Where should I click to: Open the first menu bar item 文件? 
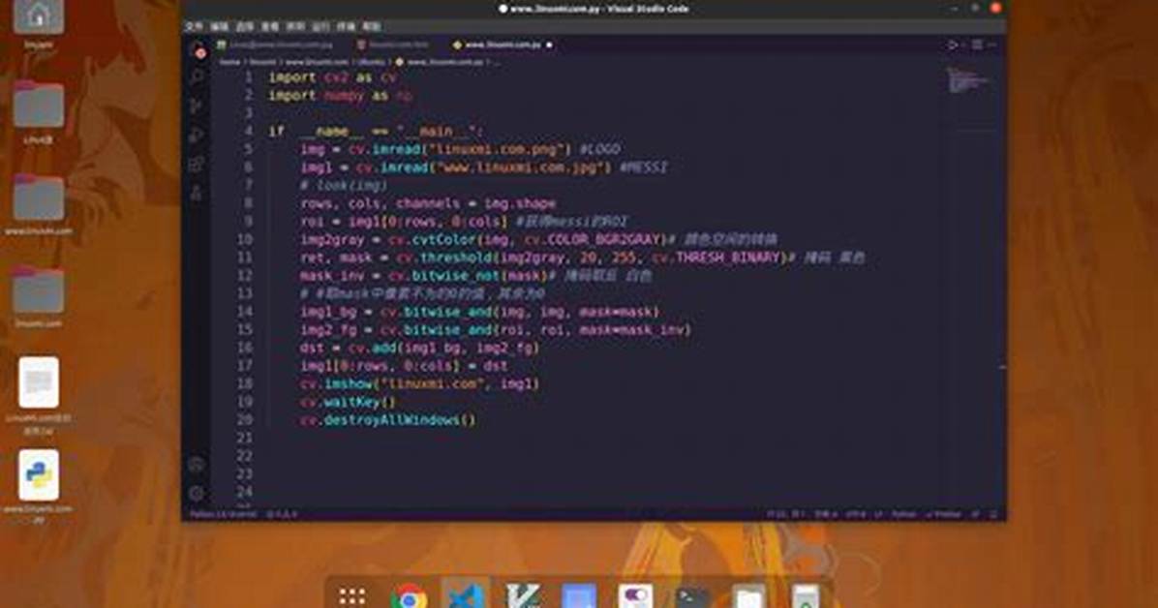195,26
